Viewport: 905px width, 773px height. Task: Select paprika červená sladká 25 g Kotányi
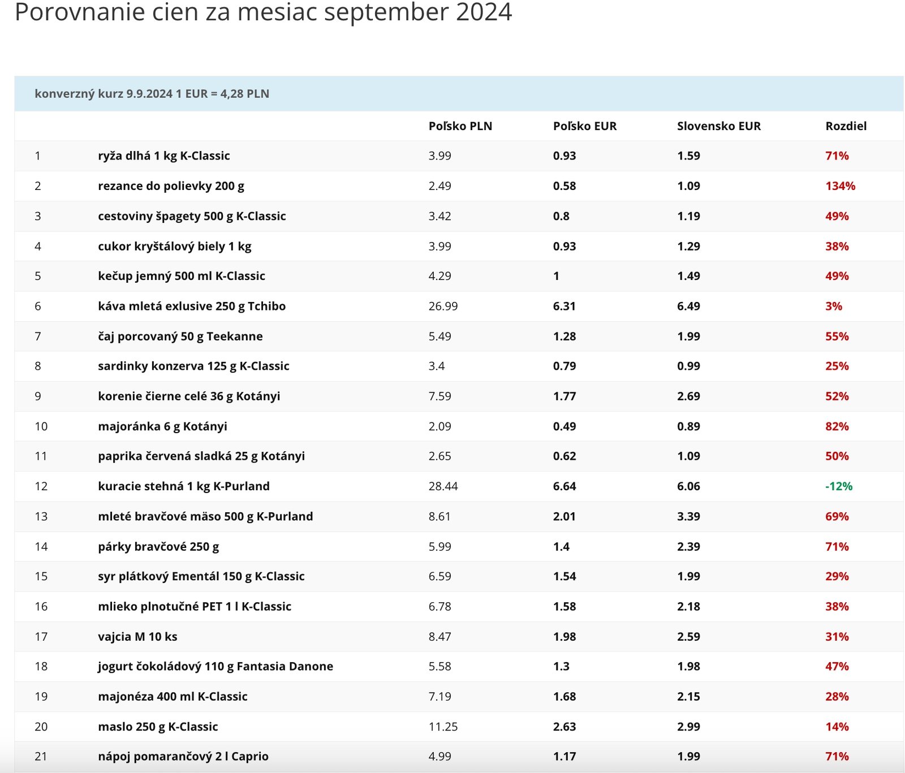201,456
